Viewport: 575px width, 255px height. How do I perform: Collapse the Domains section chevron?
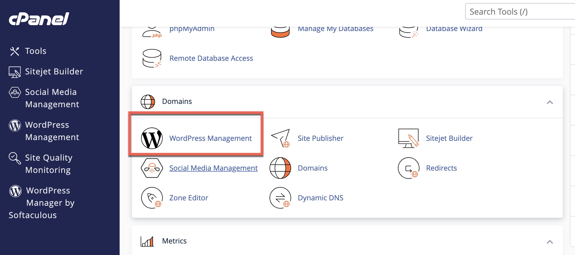(550, 102)
